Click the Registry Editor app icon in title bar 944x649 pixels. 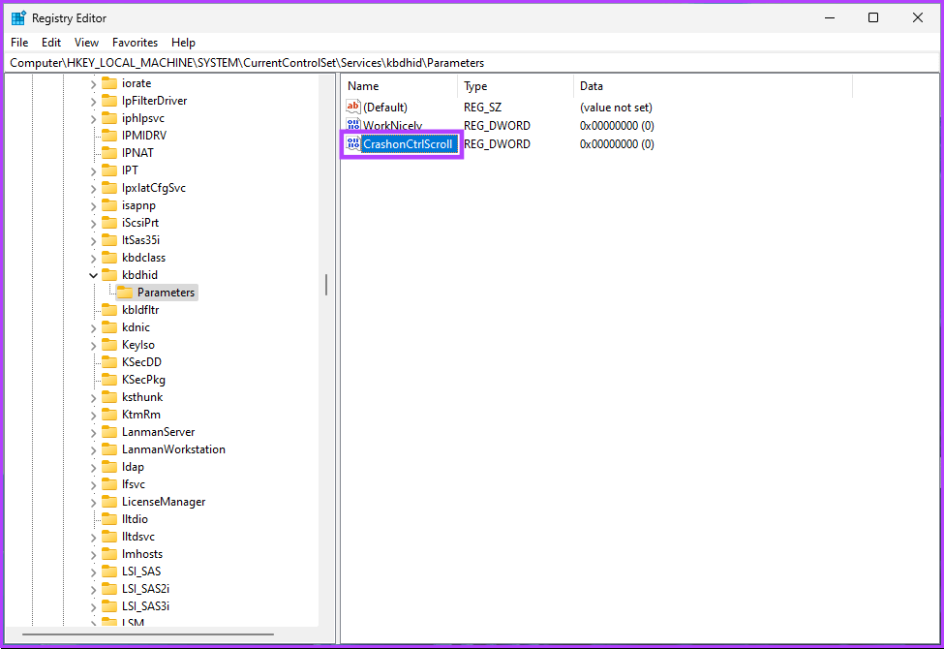[18, 18]
